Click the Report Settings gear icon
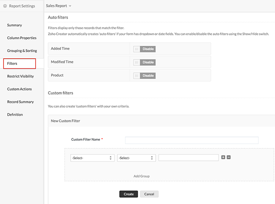This screenshot has width=275, height=204. click(5, 6)
